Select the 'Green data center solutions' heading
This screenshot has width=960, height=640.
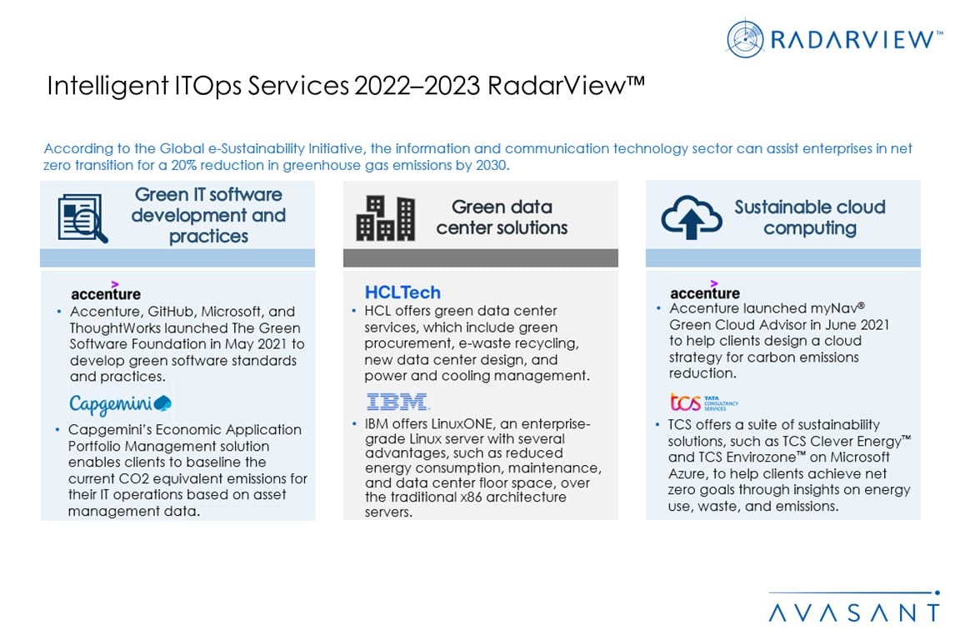point(502,217)
